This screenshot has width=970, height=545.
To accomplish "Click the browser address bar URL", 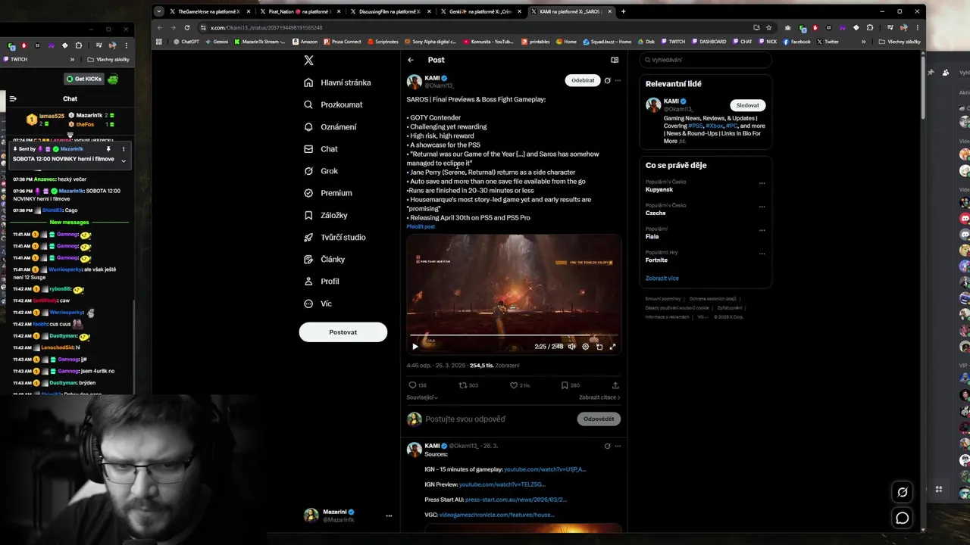I will [267, 27].
